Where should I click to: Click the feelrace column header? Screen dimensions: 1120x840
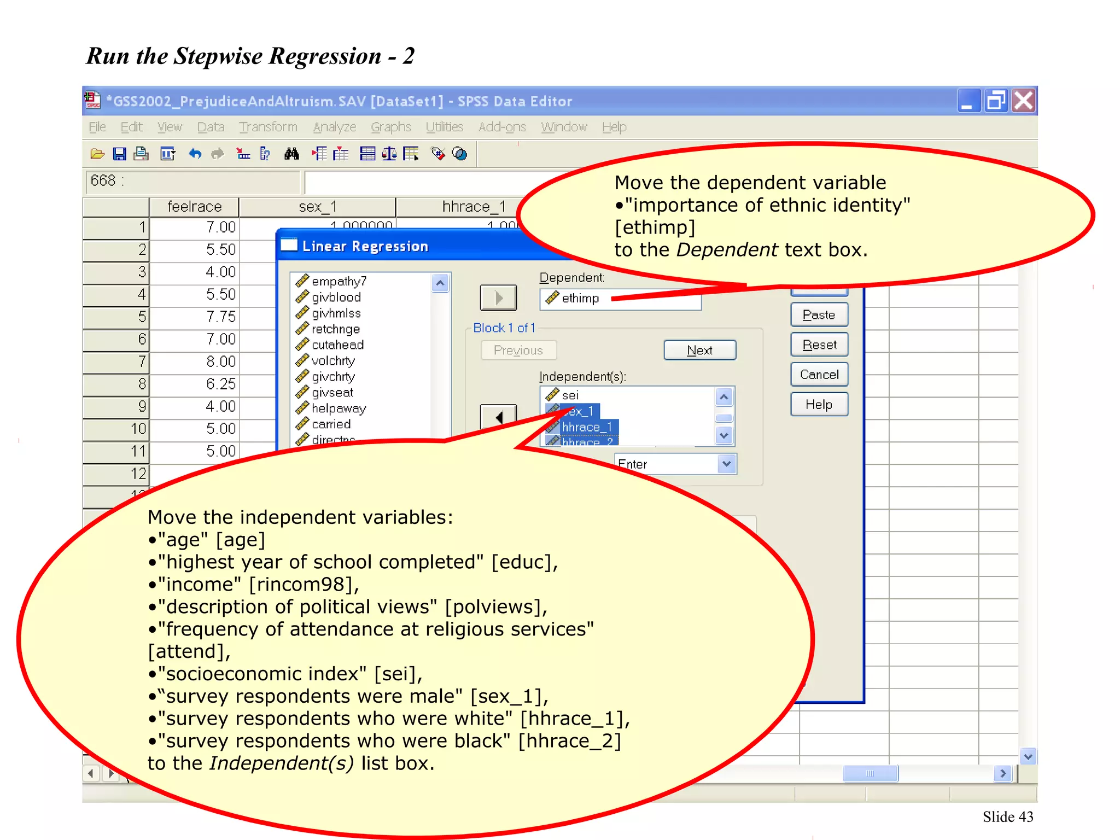194,207
